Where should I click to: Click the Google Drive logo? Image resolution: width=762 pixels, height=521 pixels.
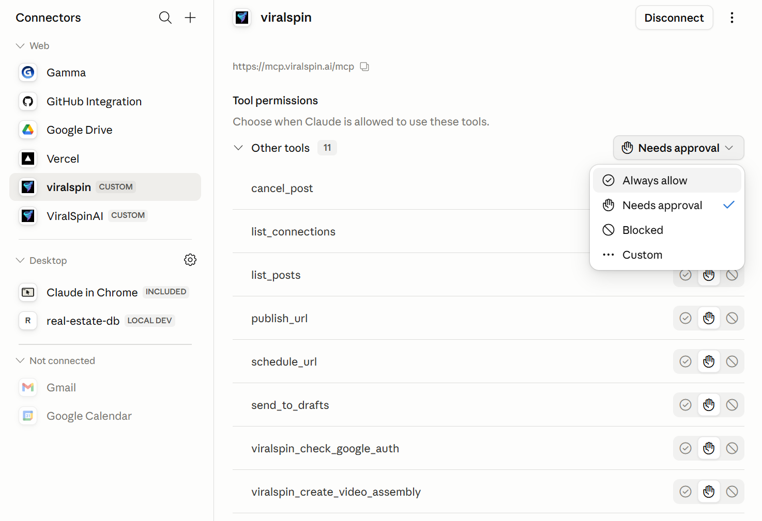click(x=28, y=130)
